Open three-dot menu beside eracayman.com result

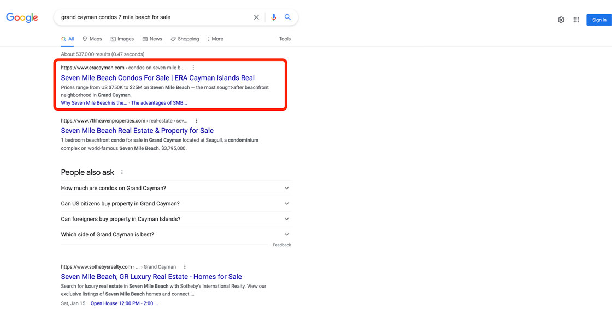[x=193, y=68]
